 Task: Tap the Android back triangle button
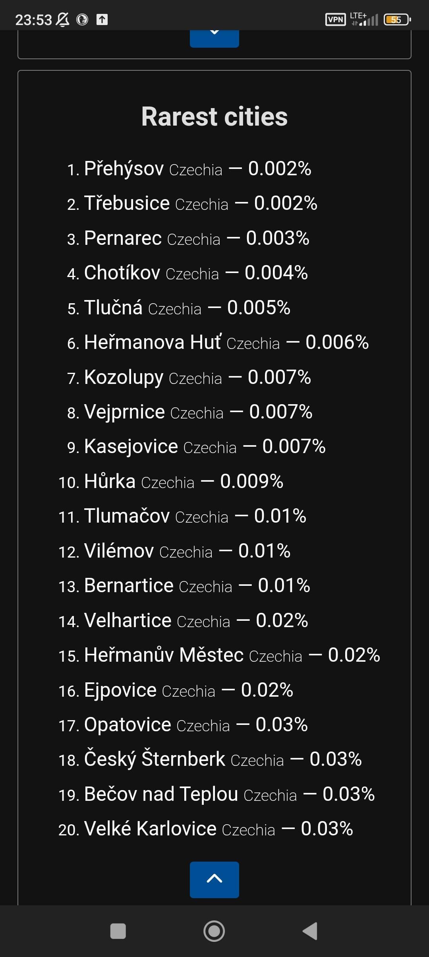tap(310, 931)
